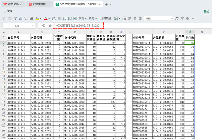
Task: Click the freeze panes icon
Action: click(65, 19)
